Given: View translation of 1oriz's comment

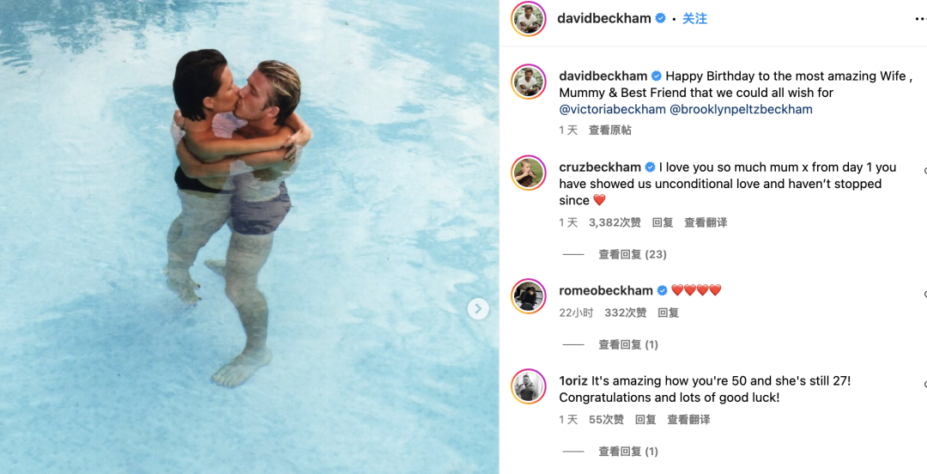Looking at the screenshot, I should pos(688,420).
